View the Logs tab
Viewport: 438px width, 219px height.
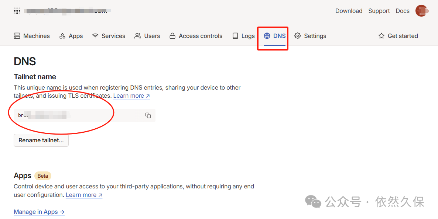pyautogui.click(x=244, y=36)
